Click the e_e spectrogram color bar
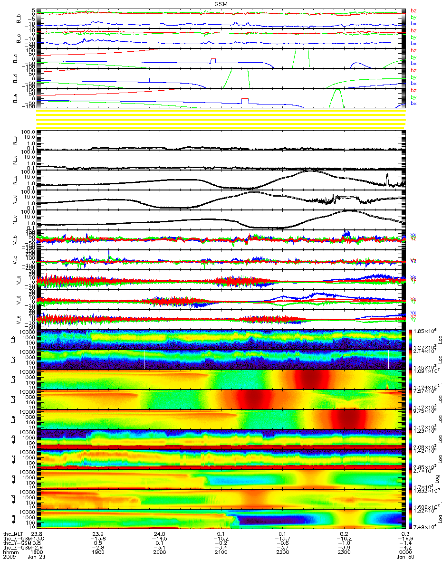 click(x=410, y=519)
